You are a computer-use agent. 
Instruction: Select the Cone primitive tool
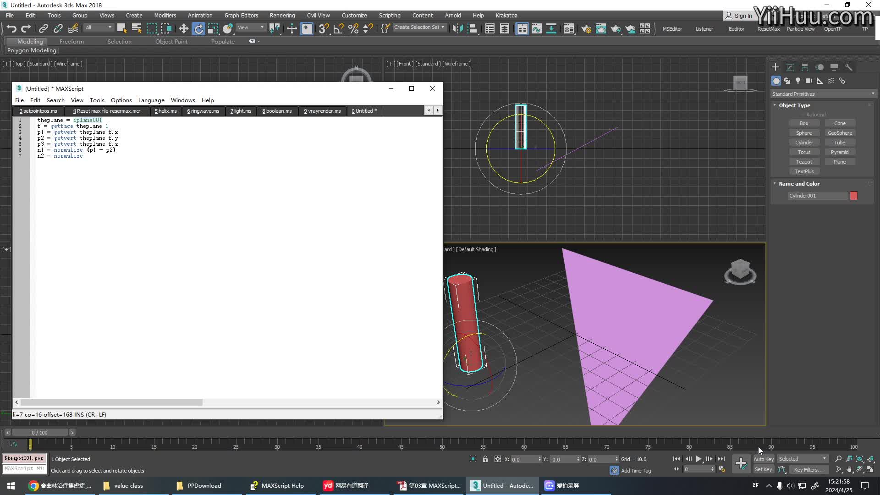840,123
